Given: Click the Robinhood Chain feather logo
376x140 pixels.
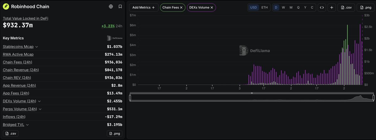Looking at the screenshot, I should tap(6, 7).
